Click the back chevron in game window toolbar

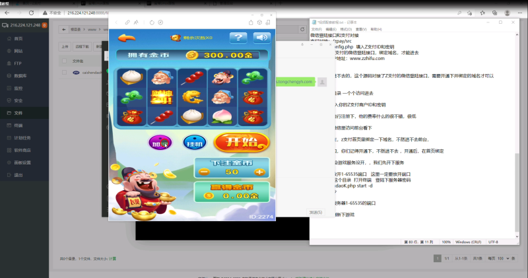(x=117, y=22)
